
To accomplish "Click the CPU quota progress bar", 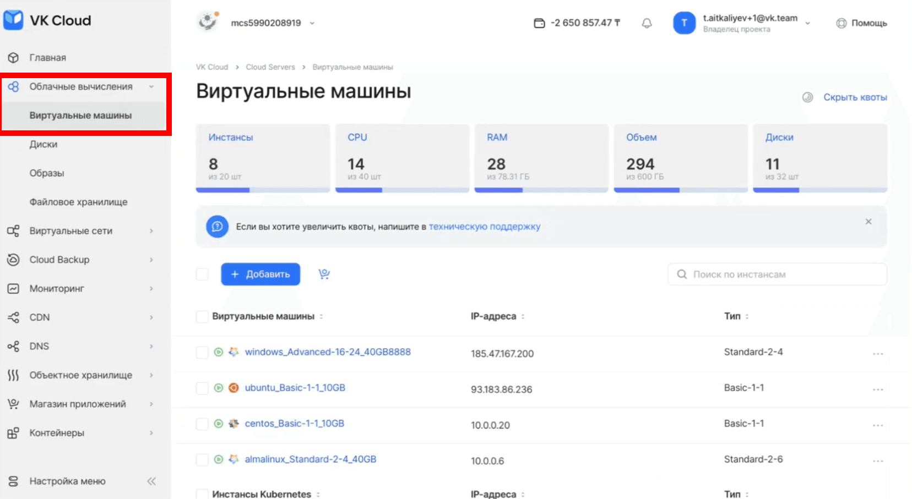I will pos(402,190).
